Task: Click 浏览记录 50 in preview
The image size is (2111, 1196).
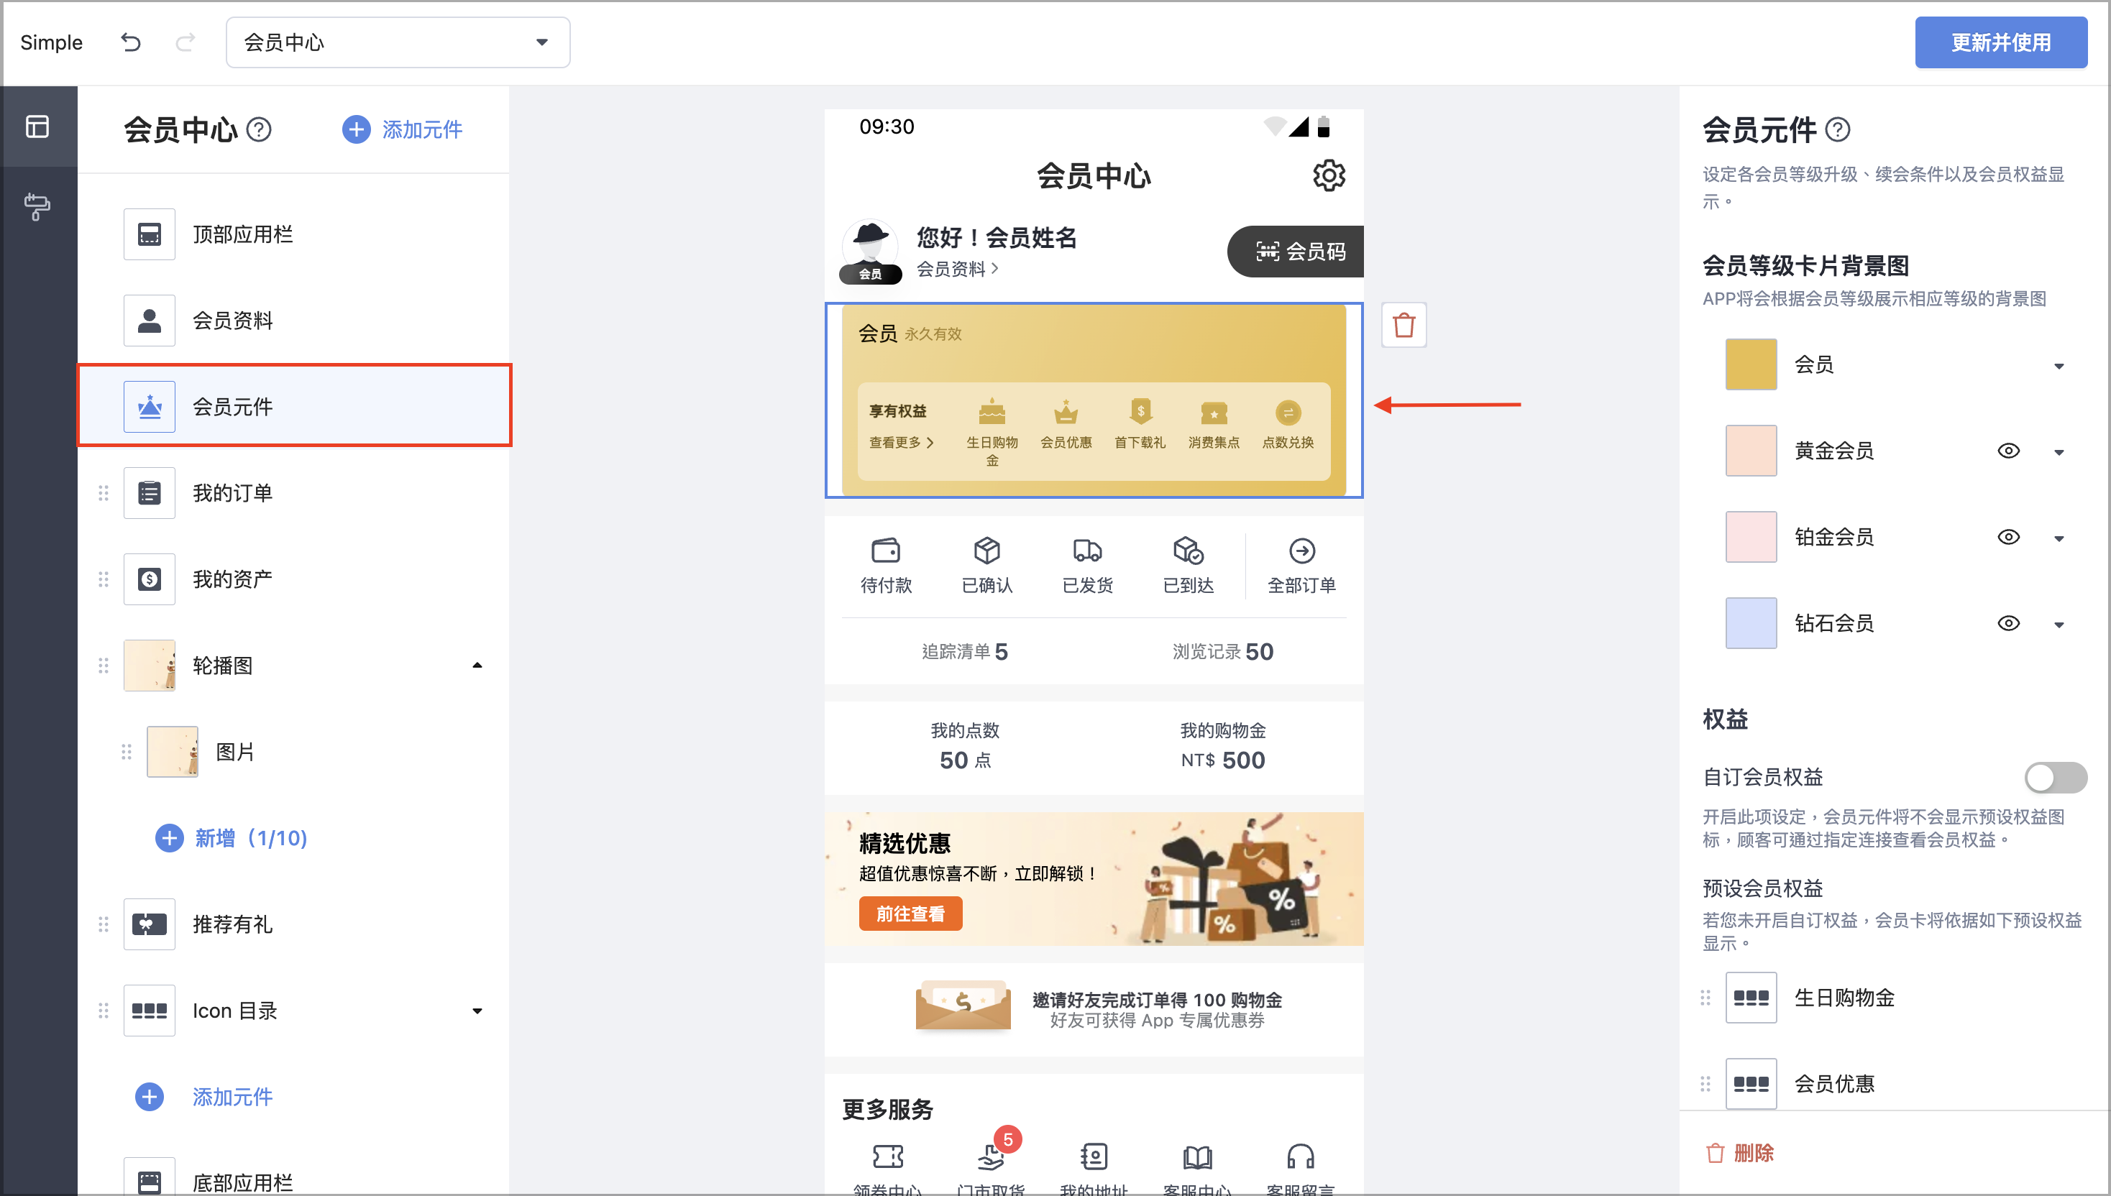Action: 1223,651
